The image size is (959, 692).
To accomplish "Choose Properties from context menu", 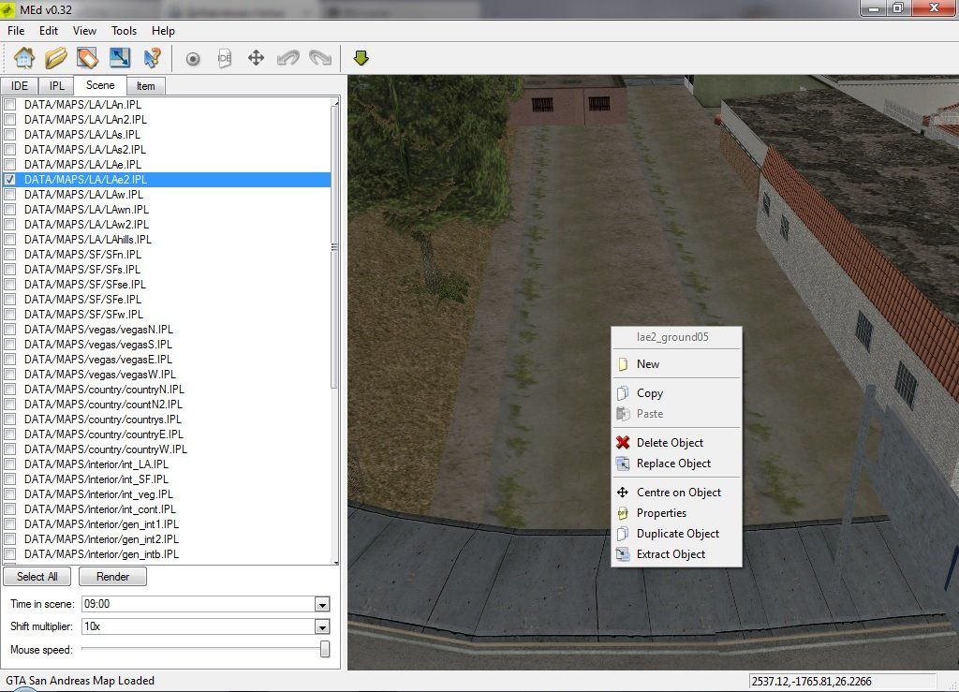I will (x=676, y=513).
